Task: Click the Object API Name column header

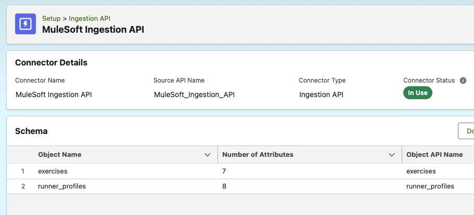Action: pos(434,154)
